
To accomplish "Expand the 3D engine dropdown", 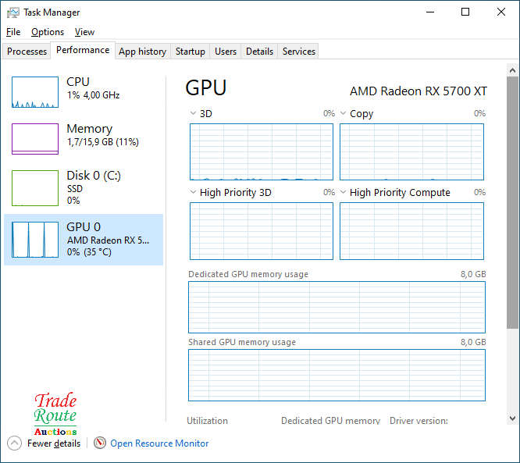I will pos(194,114).
